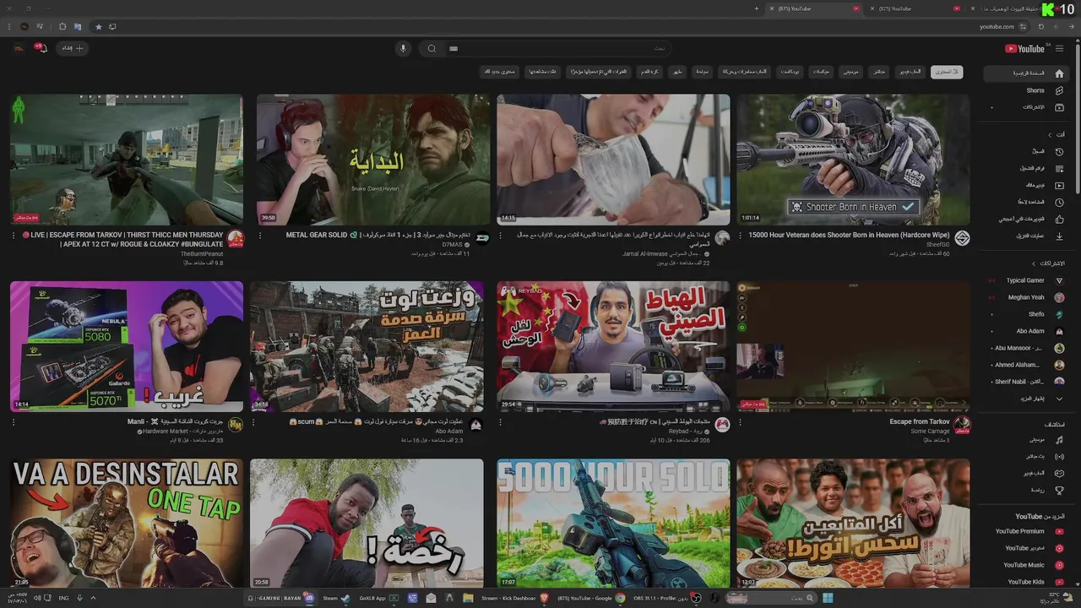The image size is (1081, 608).
Task: Click the YouTube search input field
Action: click(557, 48)
